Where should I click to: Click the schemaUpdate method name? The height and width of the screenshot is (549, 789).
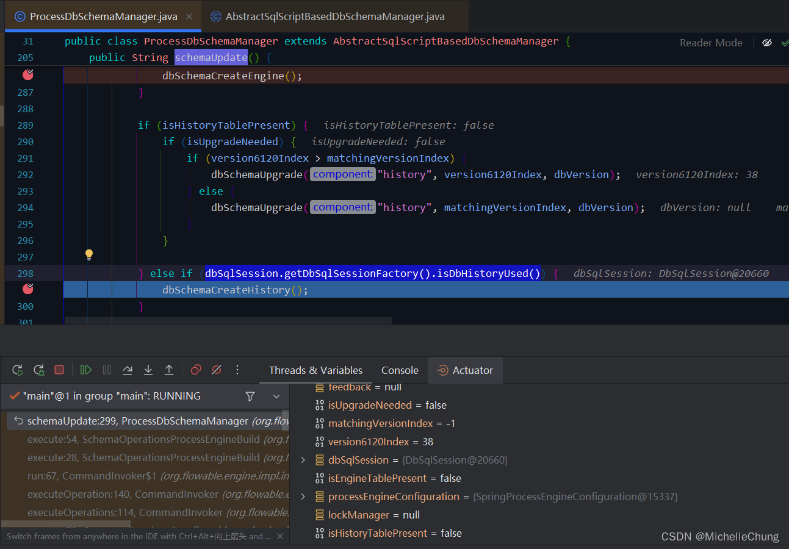click(x=211, y=57)
